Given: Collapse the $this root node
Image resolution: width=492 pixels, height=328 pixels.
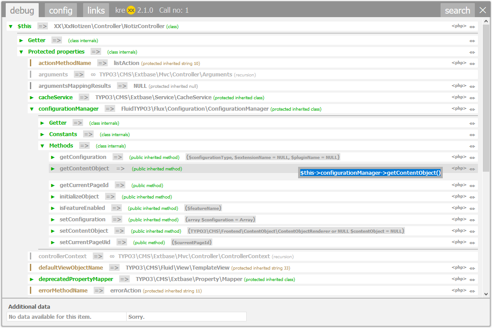Looking at the screenshot, I should click(x=11, y=27).
